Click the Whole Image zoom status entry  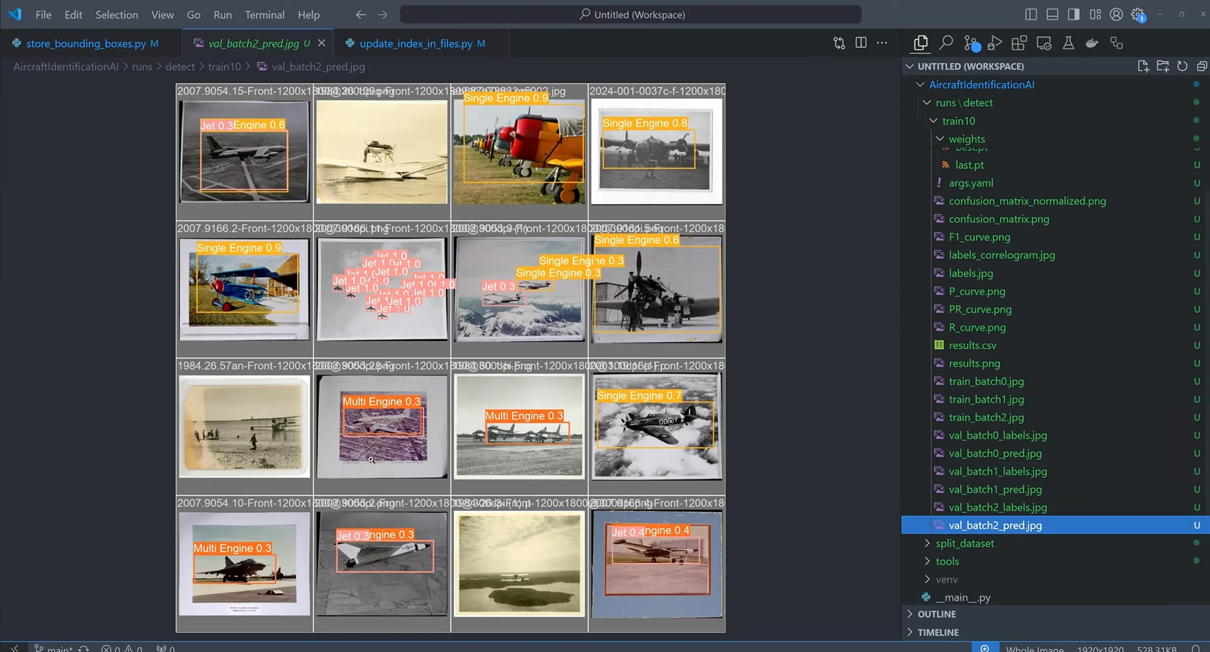[x=1035, y=648]
